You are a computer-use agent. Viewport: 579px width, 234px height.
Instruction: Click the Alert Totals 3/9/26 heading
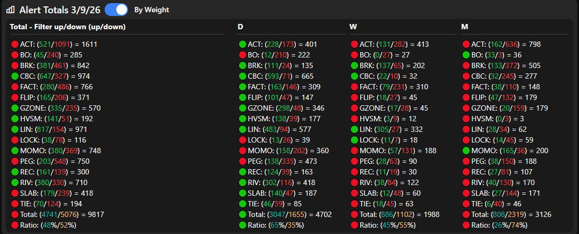pyautogui.click(x=60, y=10)
